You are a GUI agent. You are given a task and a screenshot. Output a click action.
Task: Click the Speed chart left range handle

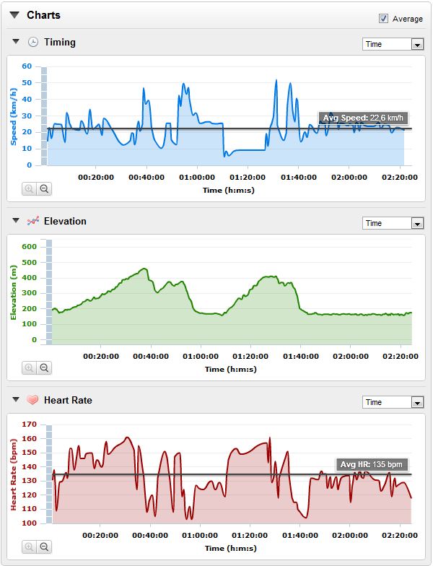point(43,116)
